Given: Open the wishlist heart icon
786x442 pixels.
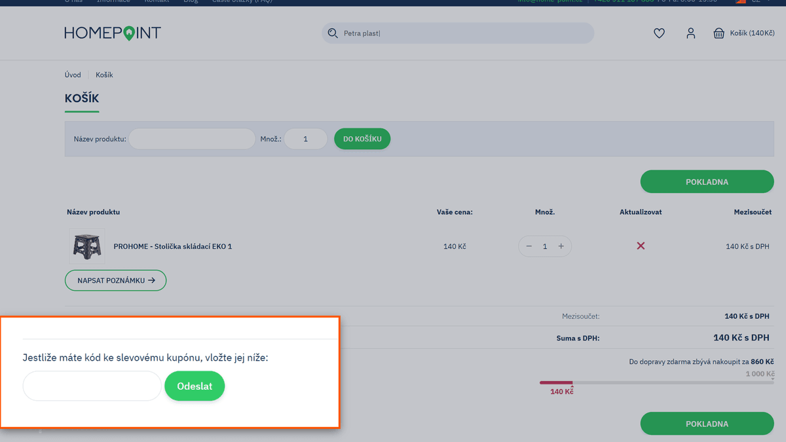Looking at the screenshot, I should click(x=659, y=33).
